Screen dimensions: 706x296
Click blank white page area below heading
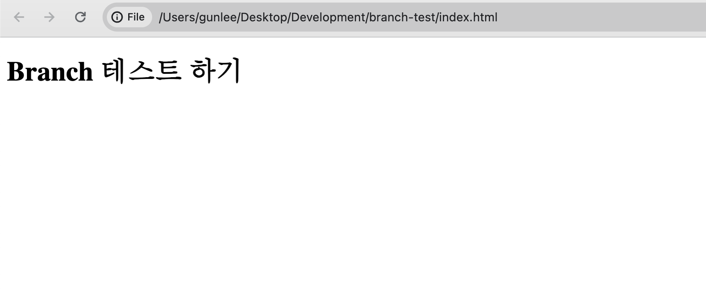(x=353, y=192)
